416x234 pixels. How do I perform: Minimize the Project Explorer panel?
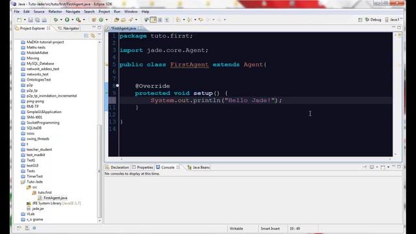[x=94, y=27]
